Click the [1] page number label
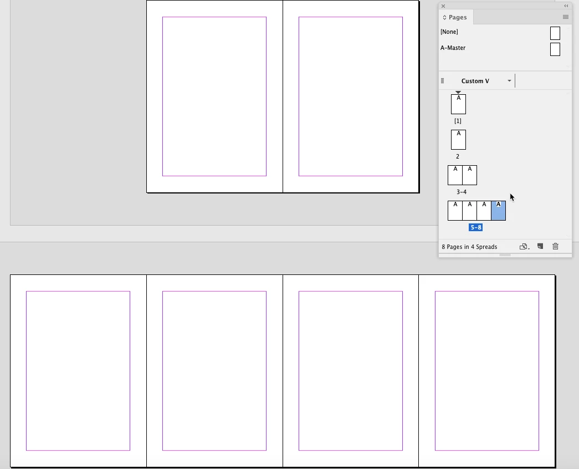 click(458, 121)
